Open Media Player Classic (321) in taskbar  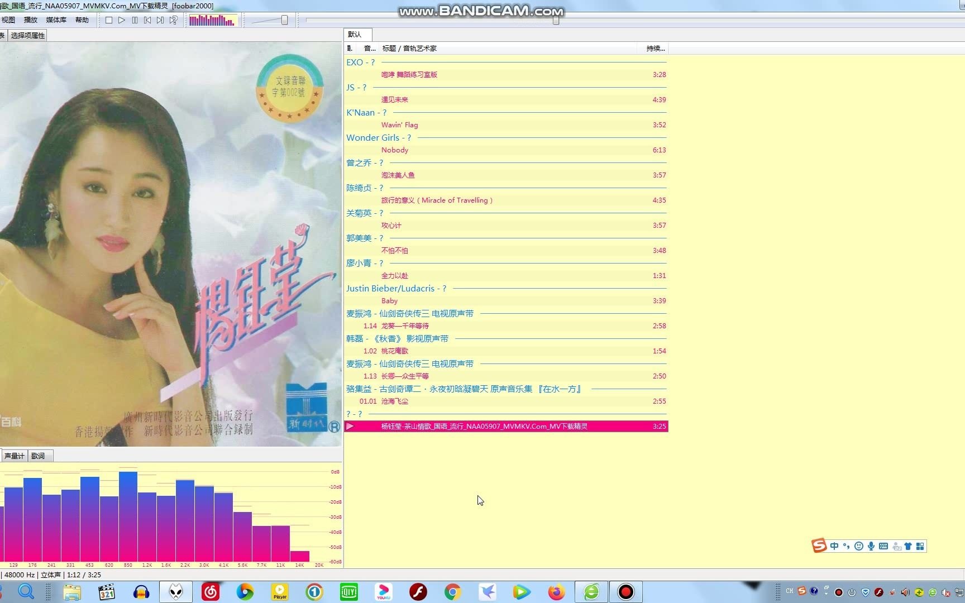pos(107,592)
